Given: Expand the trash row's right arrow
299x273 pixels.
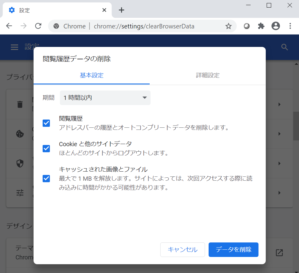Looking at the screenshot, I should (279, 104).
